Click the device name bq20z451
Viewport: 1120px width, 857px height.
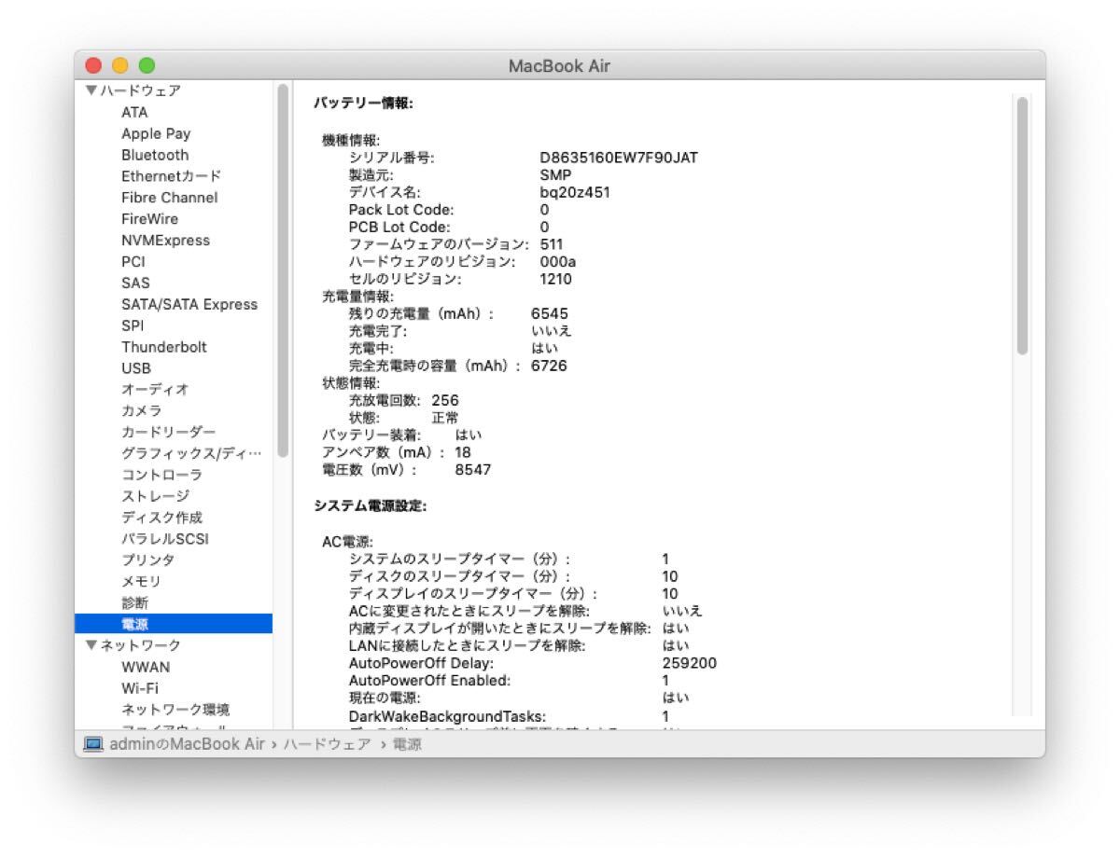575,192
